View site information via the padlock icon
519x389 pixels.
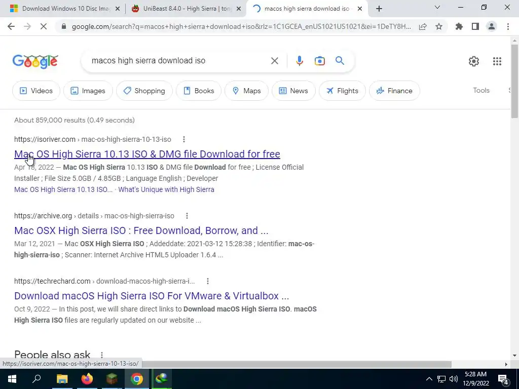click(64, 26)
